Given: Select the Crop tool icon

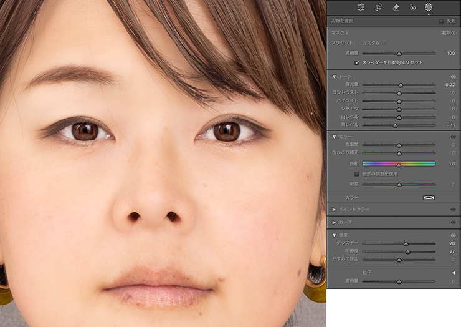Looking at the screenshot, I should point(378,7).
